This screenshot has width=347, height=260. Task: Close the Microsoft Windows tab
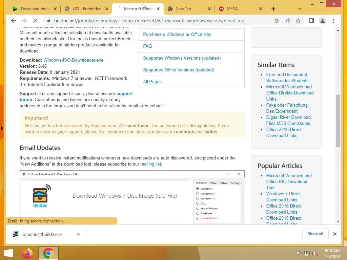(158, 9)
